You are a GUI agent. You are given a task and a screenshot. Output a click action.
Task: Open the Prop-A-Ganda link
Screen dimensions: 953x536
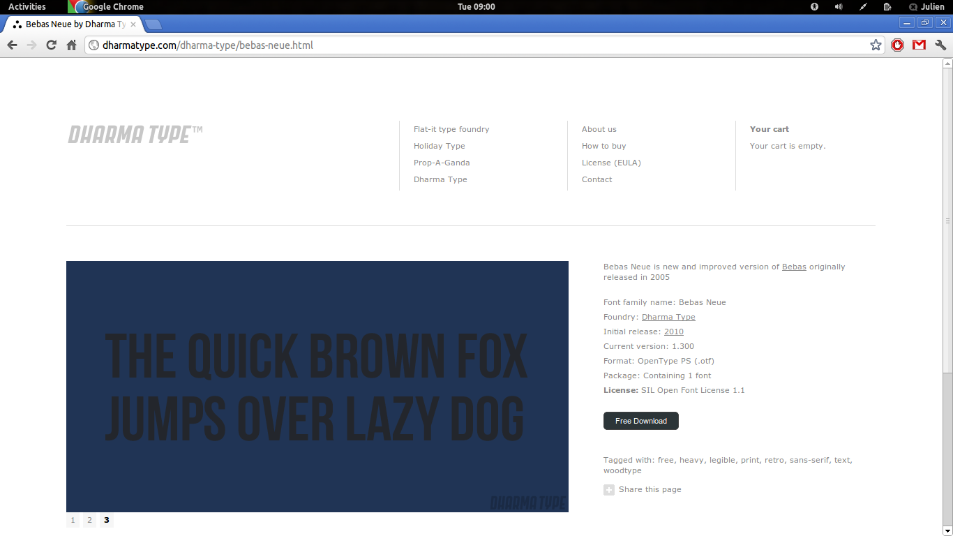coord(442,163)
